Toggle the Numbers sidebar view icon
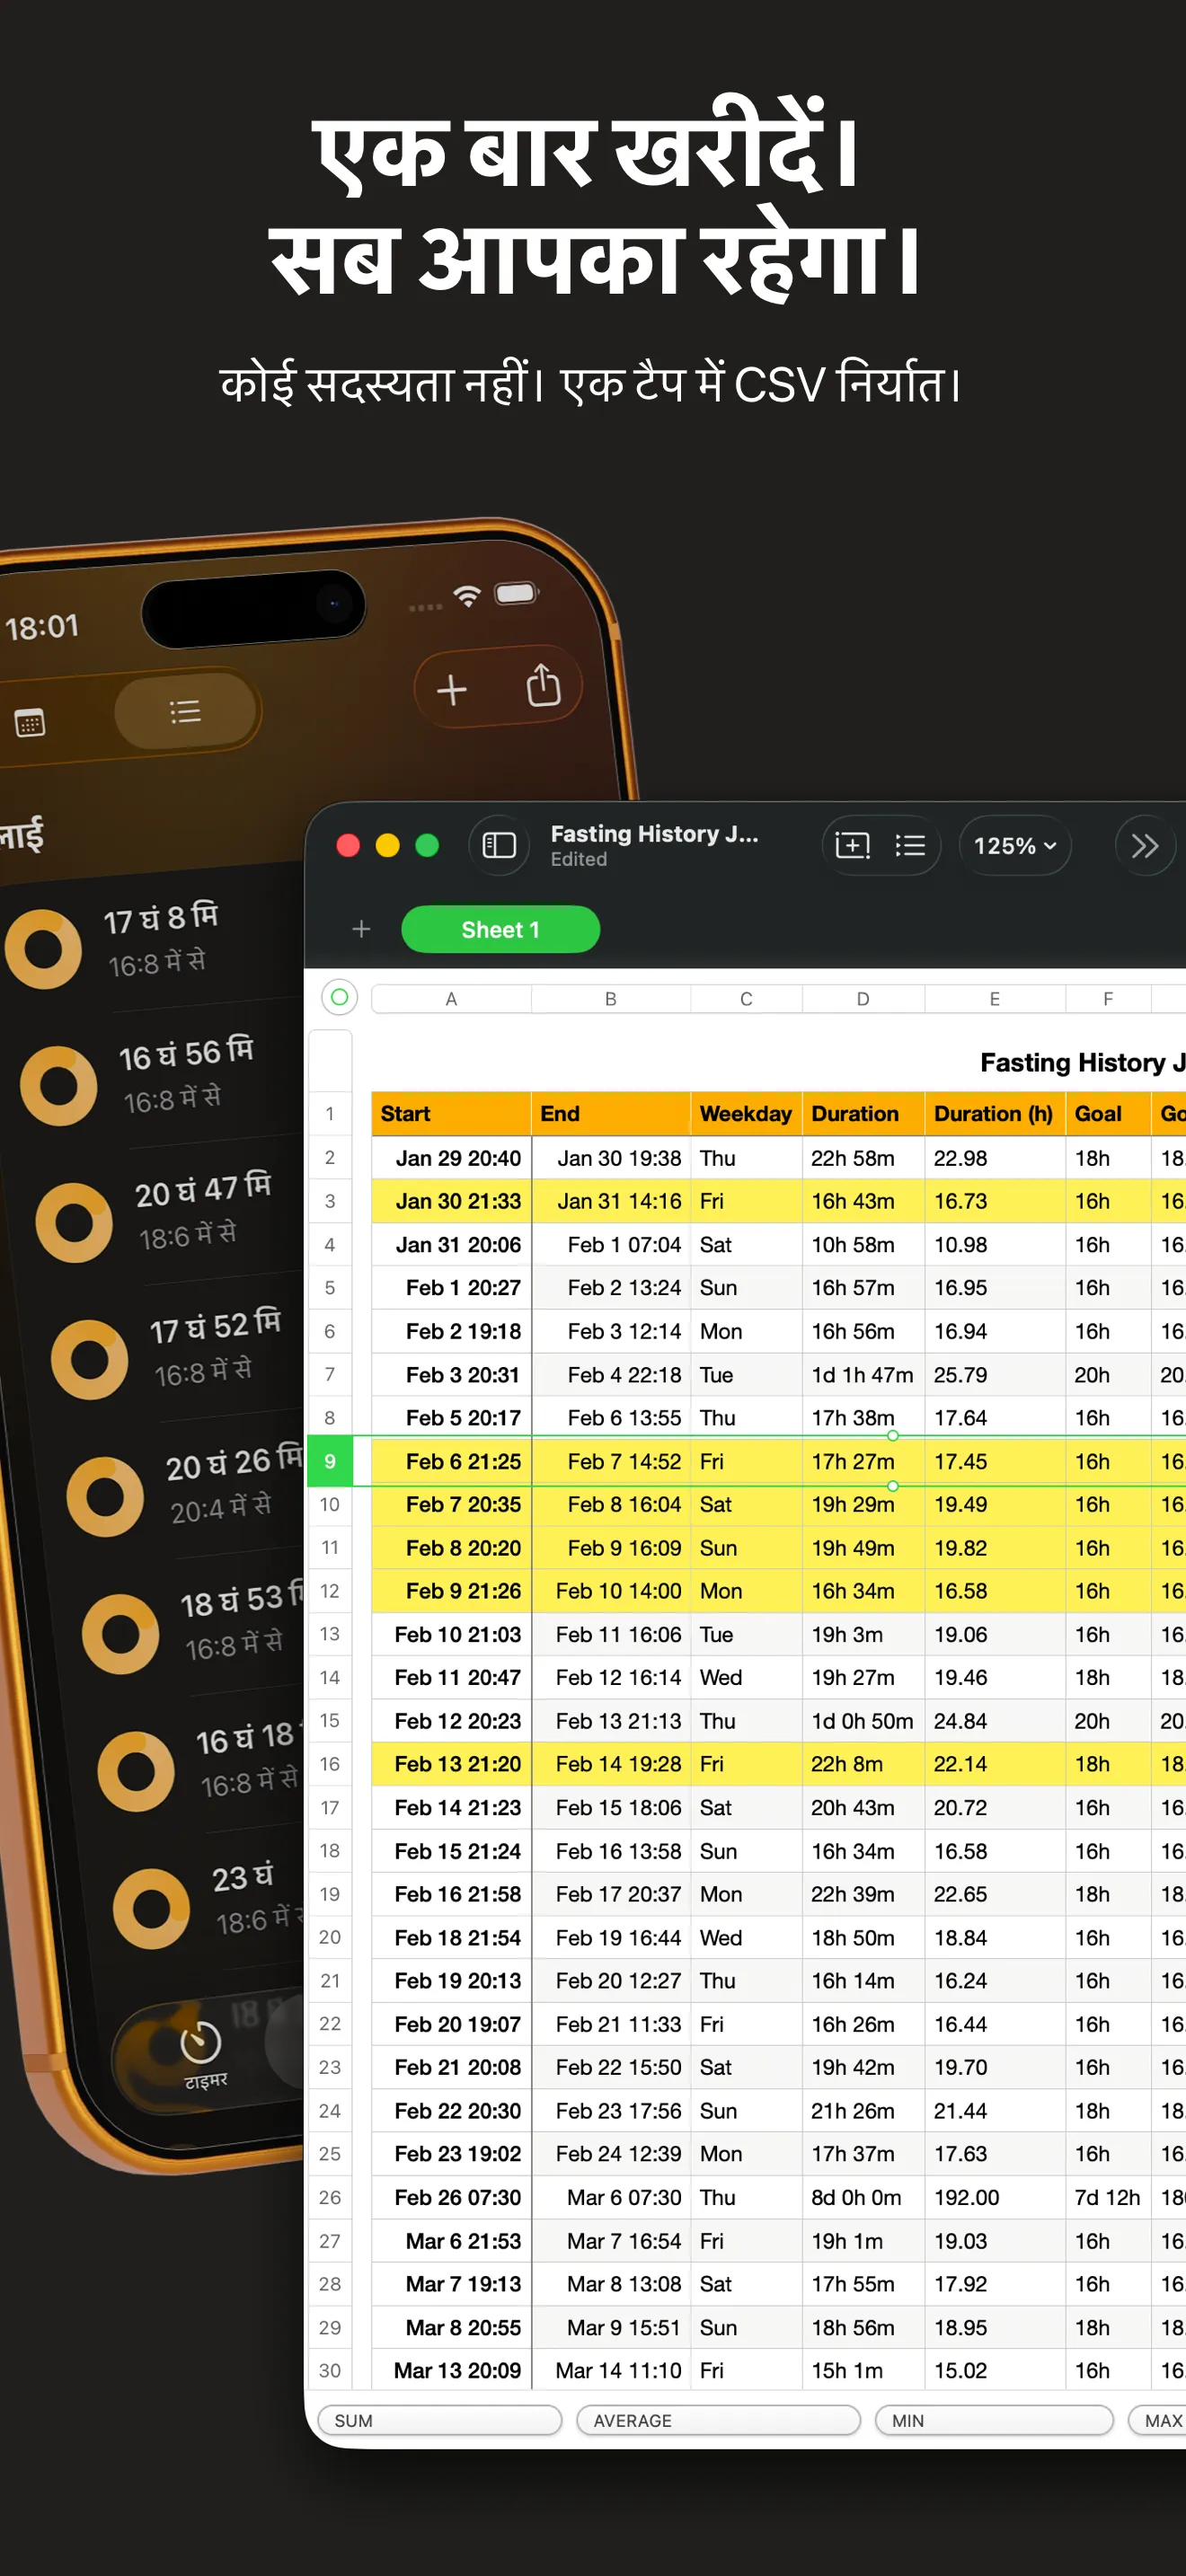This screenshot has width=1186, height=2576. 499,846
